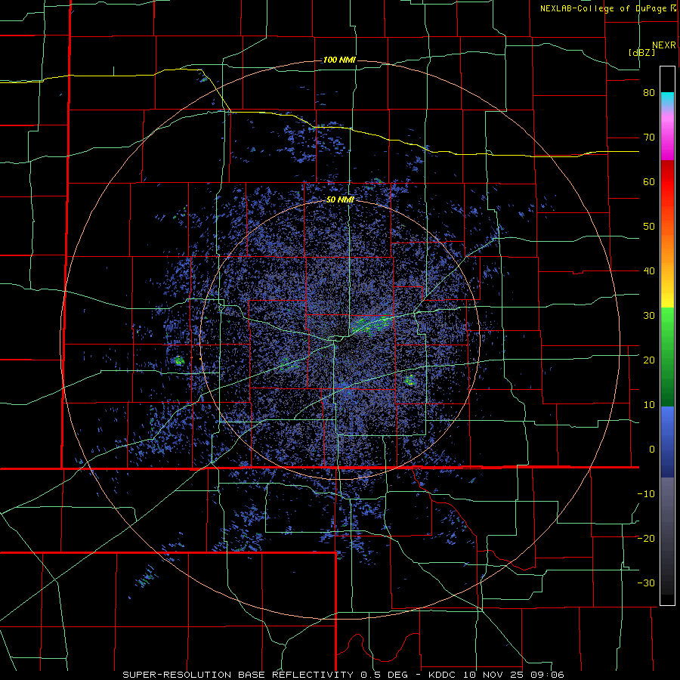Click the -10 value on the dBZ scale
The image size is (680, 680).
click(x=646, y=494)
